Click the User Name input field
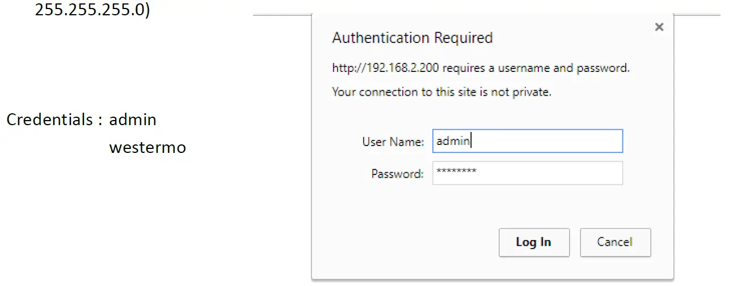The width and height of the screenshot is (729, 286). tap(527, 141)
